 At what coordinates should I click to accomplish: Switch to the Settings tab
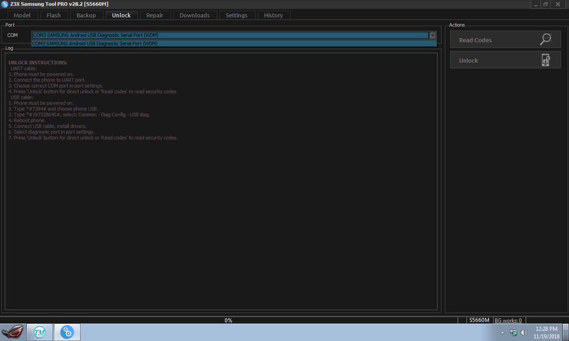pyautogui.click(x=237, y=15)
